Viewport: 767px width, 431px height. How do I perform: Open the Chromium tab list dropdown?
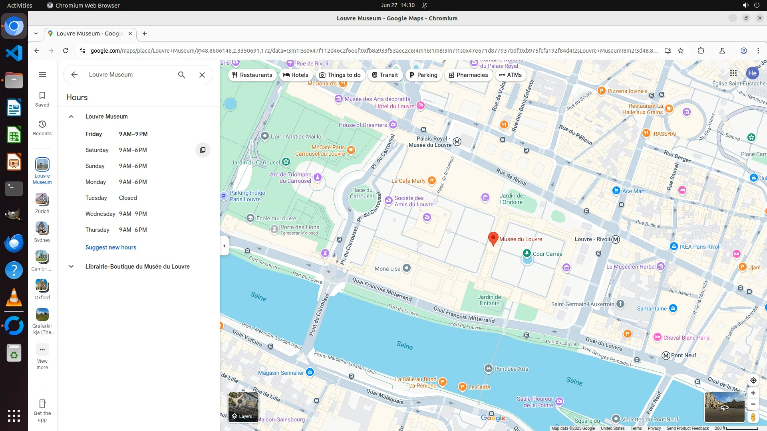[36, 34]
